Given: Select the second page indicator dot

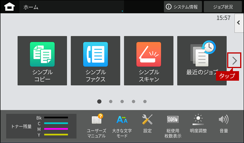Looking at the screenshot, I should pyautogui.click(x=110, y=101).
